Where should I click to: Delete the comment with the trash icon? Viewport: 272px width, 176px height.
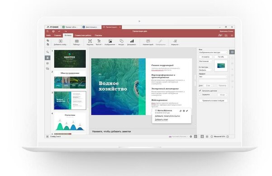184,111
